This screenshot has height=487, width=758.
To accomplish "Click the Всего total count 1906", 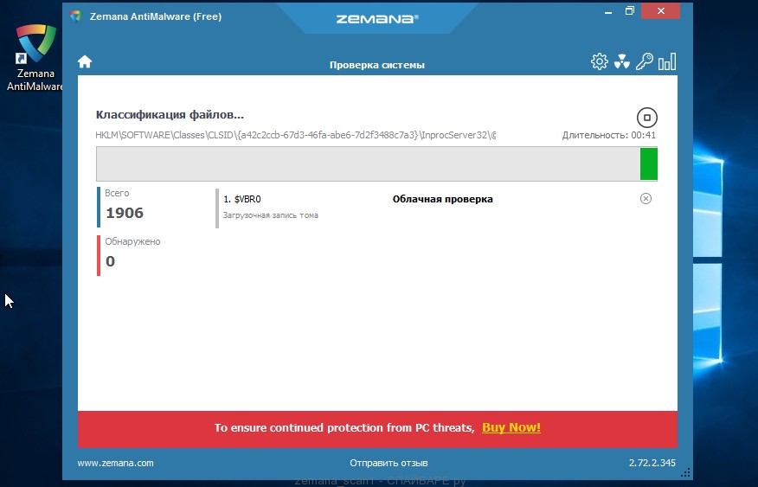I will tap(125, 213).
